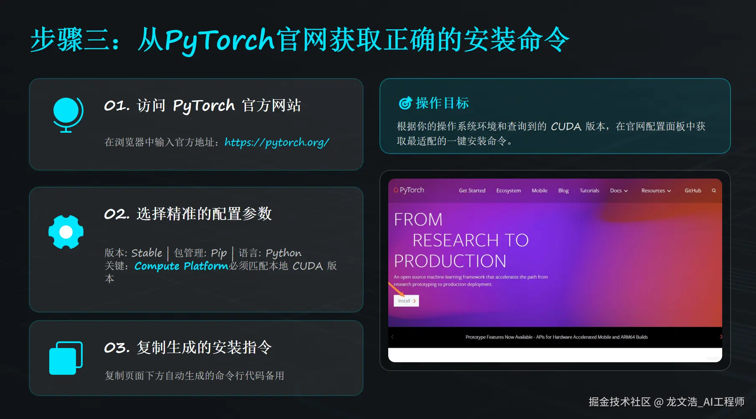Click the copy icon beside step 03
Screen dimensions: 756x419
tap(66, 358)
